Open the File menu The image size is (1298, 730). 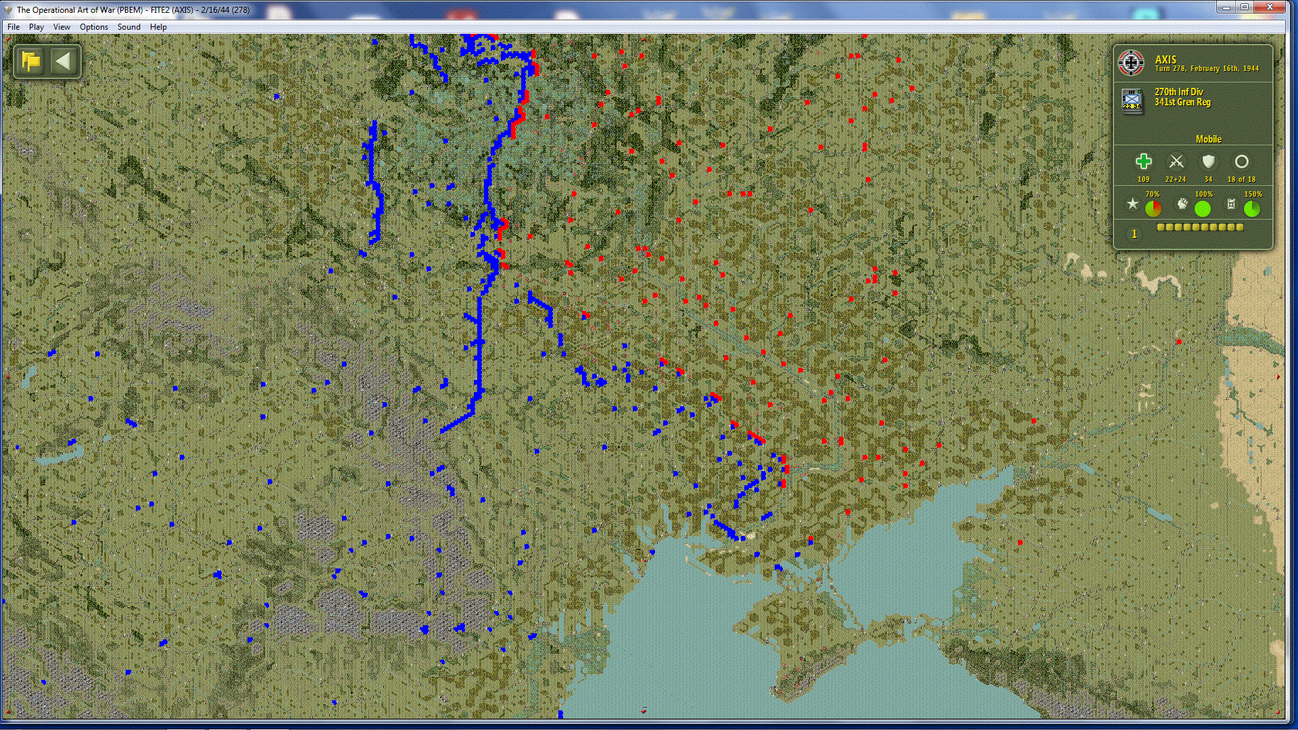point(14,27)
